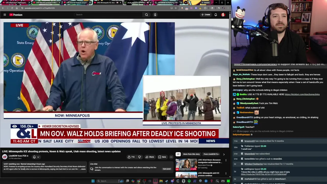327x184 pixels.
Task: Open 'LIVE: Minneapolis anti-ICE protests continue' video
Action: point(208,174)
